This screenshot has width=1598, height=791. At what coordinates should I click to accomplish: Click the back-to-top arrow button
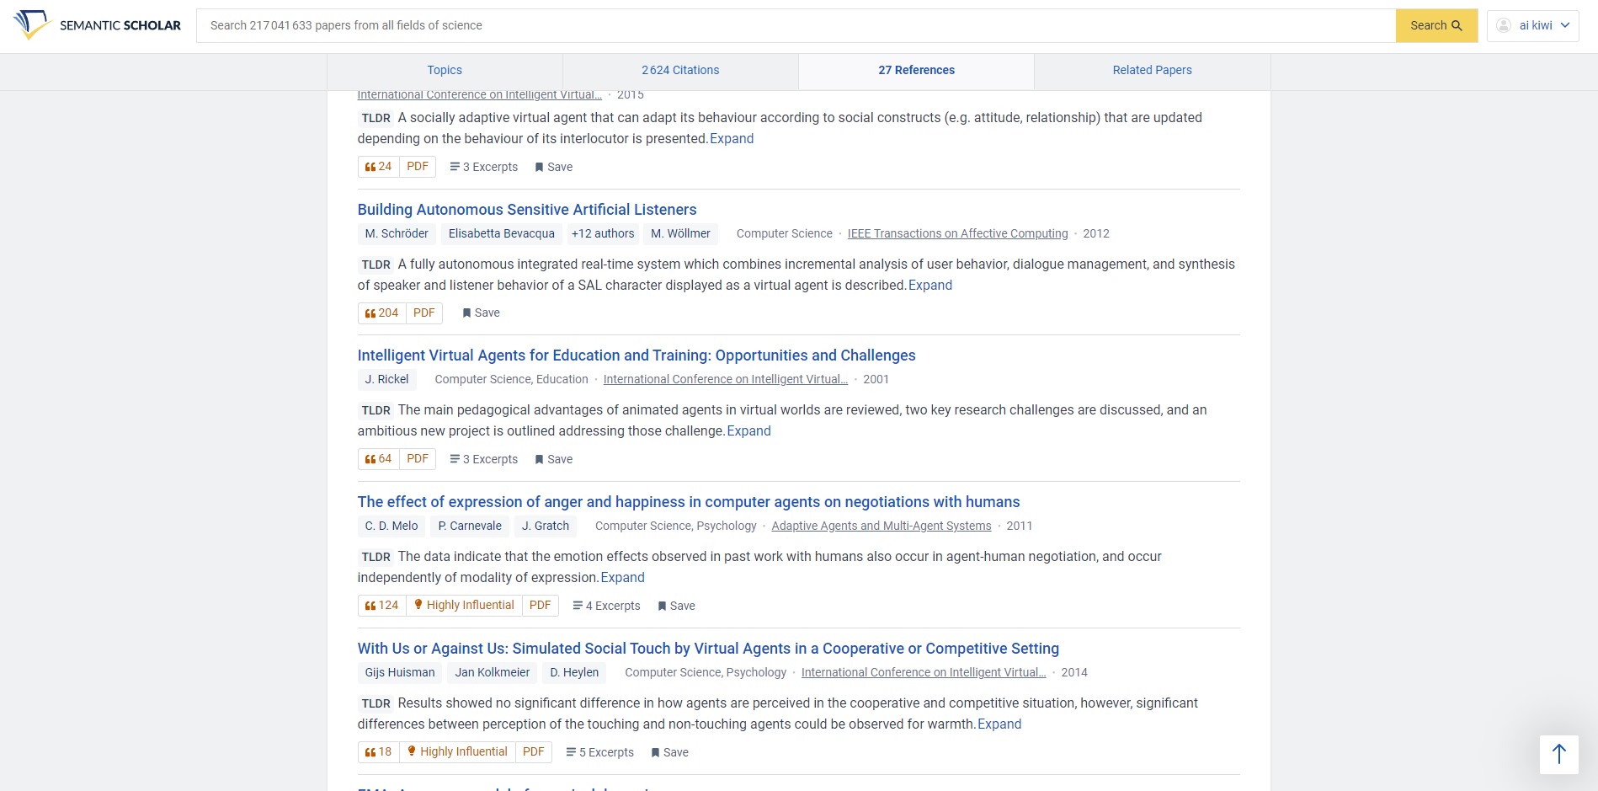click(x=1558, y=754)
